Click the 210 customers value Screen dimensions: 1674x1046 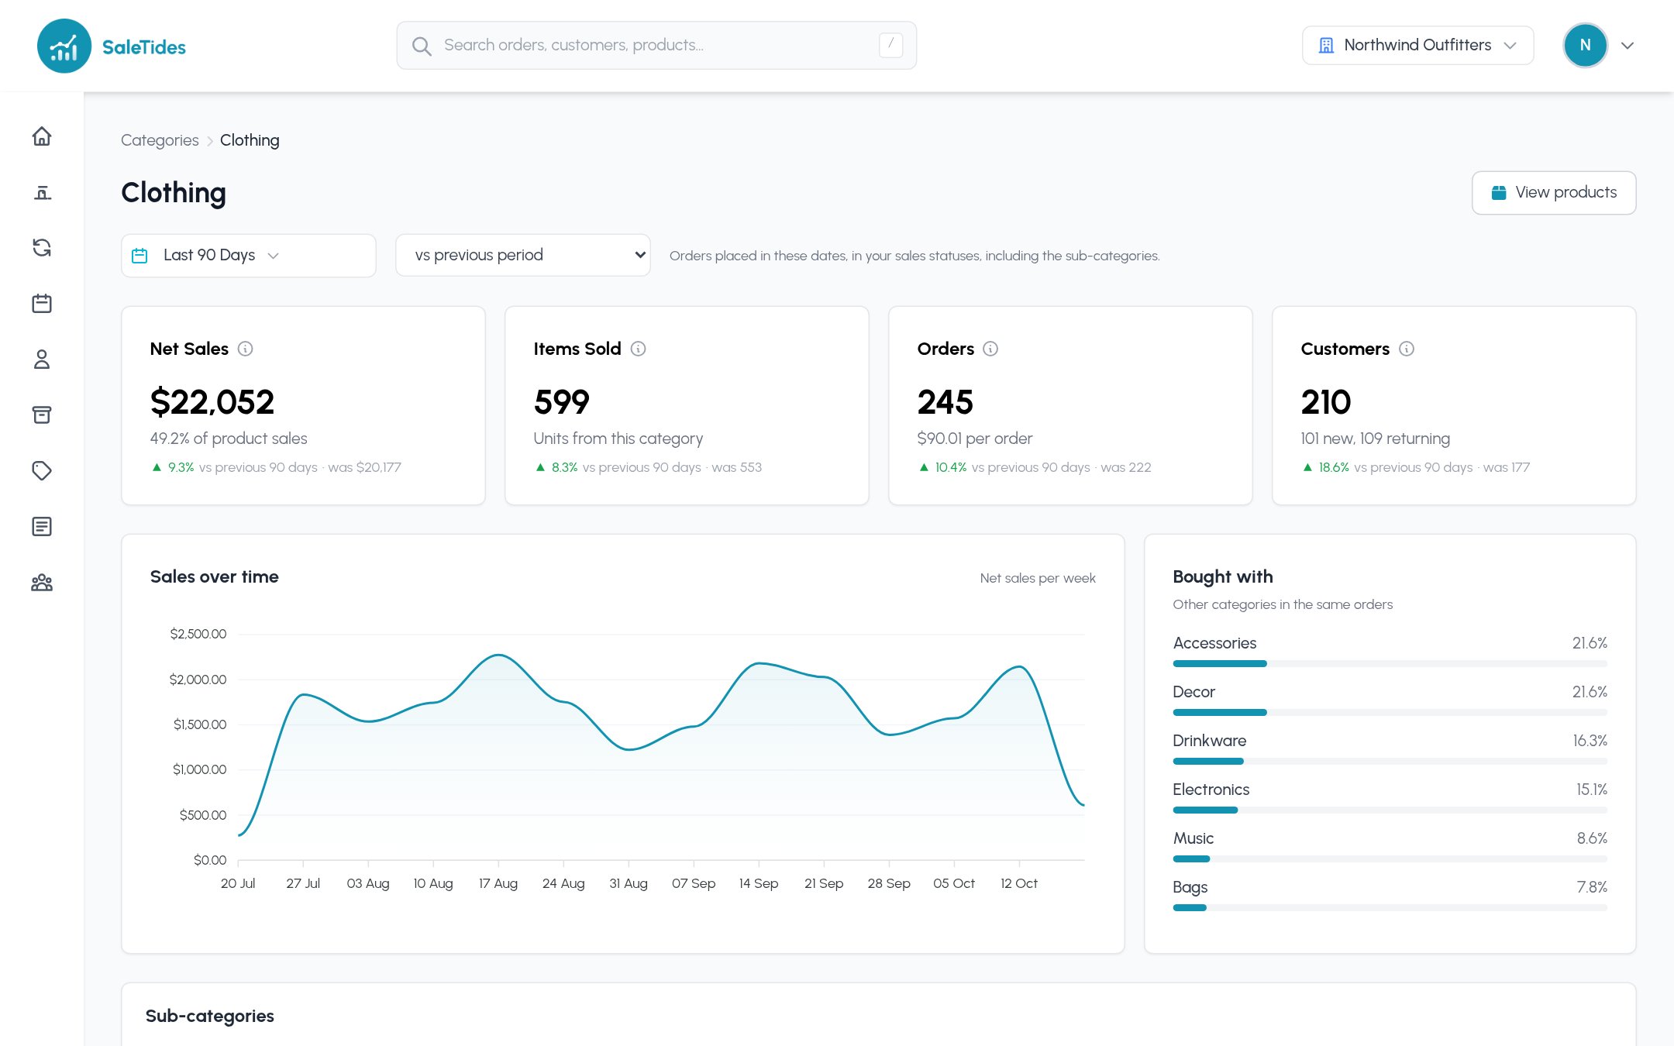(x=1326, y=402)
